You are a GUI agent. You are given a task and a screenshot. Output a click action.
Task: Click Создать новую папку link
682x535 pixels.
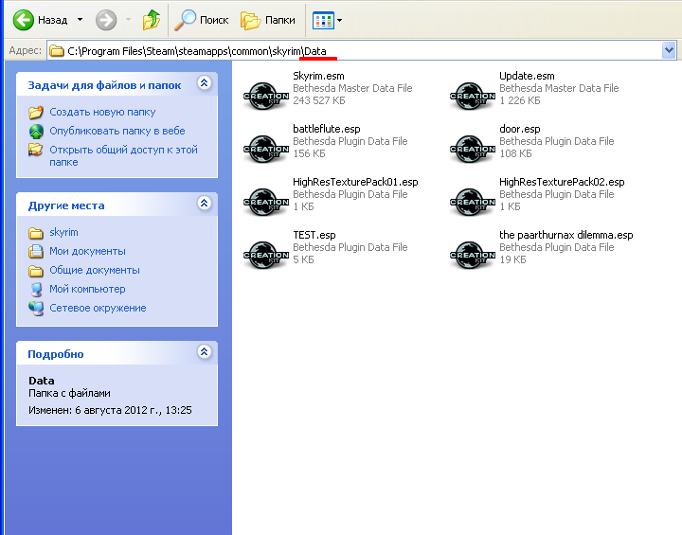(x=102, y=112)
